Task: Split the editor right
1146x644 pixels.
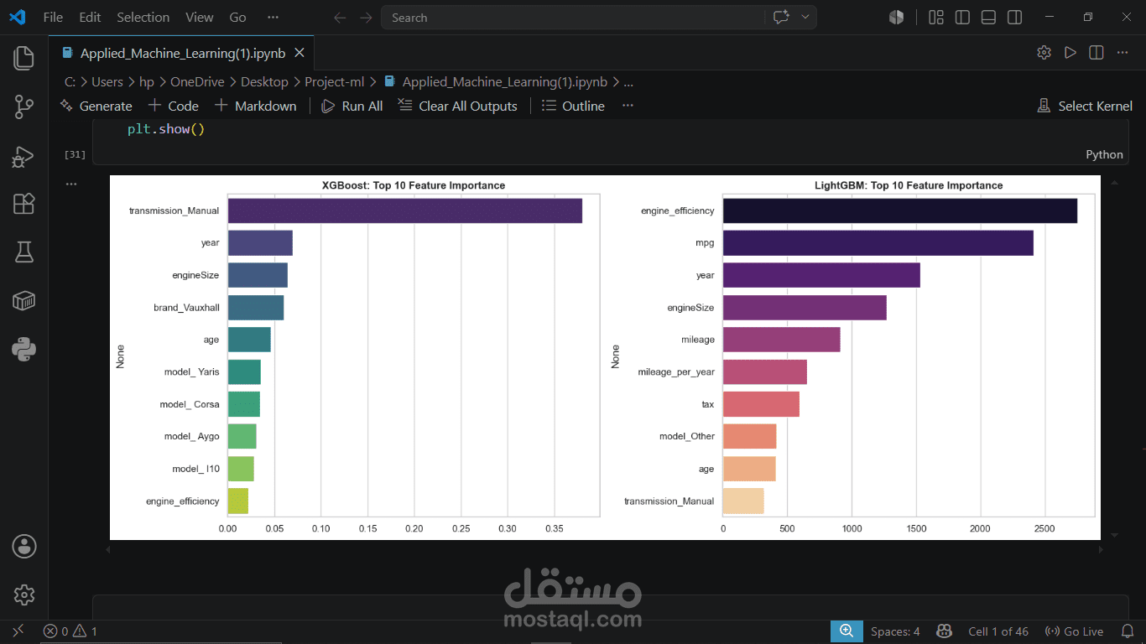Action: pyautogui.click(x=1096, y=52)
